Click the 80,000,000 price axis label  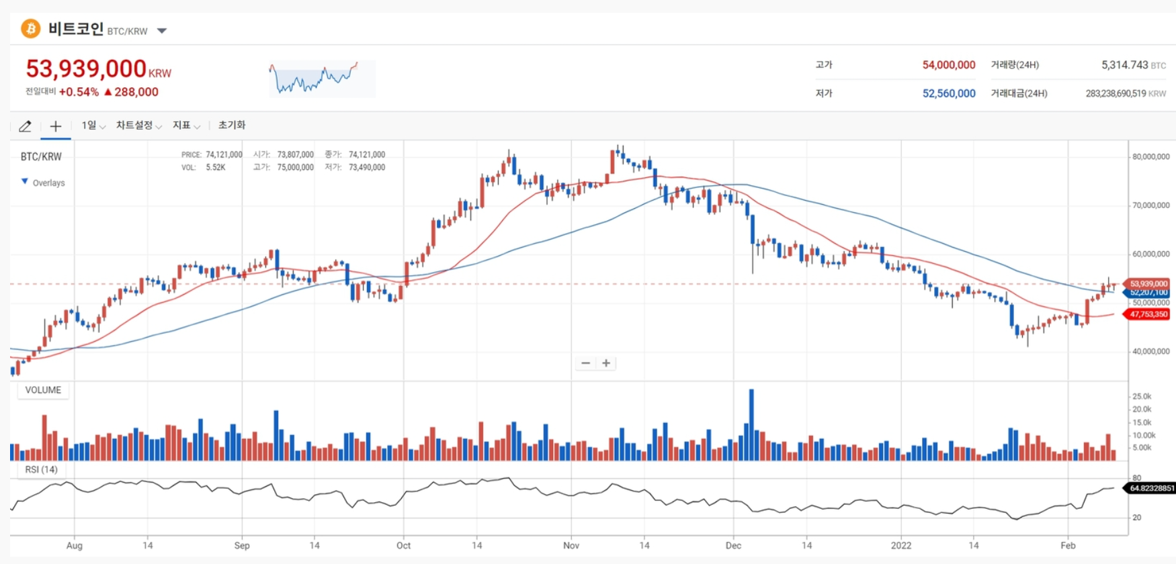(1150, 156)
